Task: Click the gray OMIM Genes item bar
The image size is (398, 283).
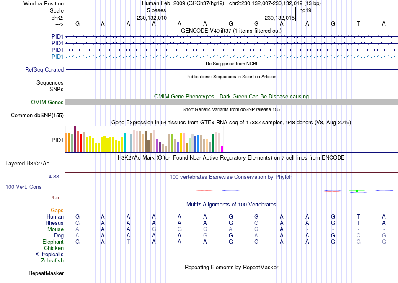Action: pyautogui.click(x=231, y=102)
